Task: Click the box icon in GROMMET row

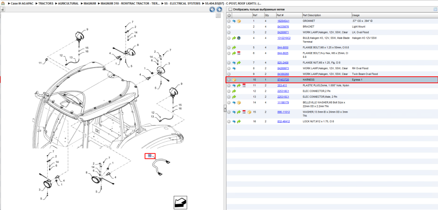Action: pyautogui.click(x=239, y=21)
